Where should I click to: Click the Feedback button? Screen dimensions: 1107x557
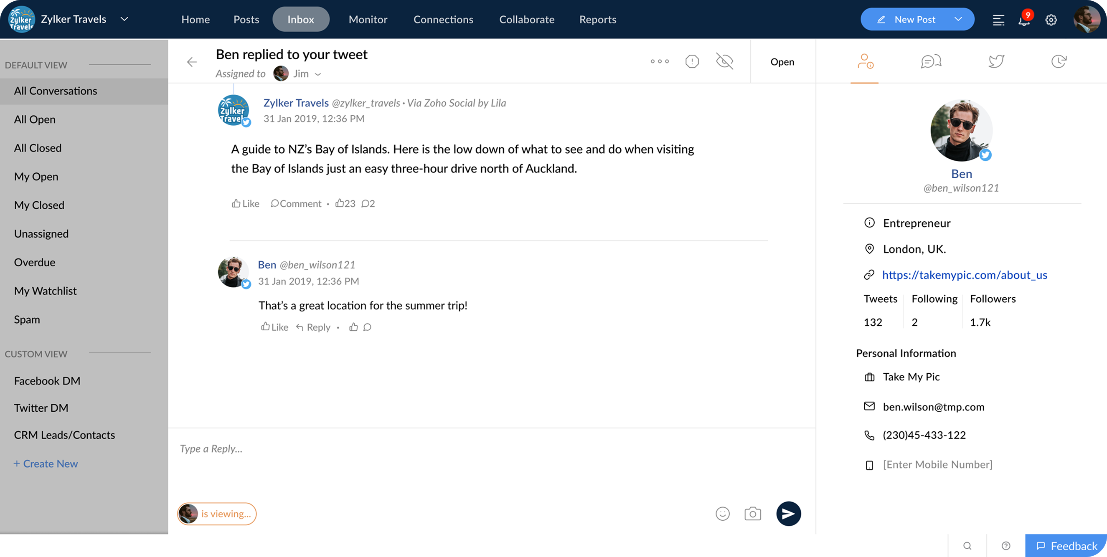[1066, 546]
